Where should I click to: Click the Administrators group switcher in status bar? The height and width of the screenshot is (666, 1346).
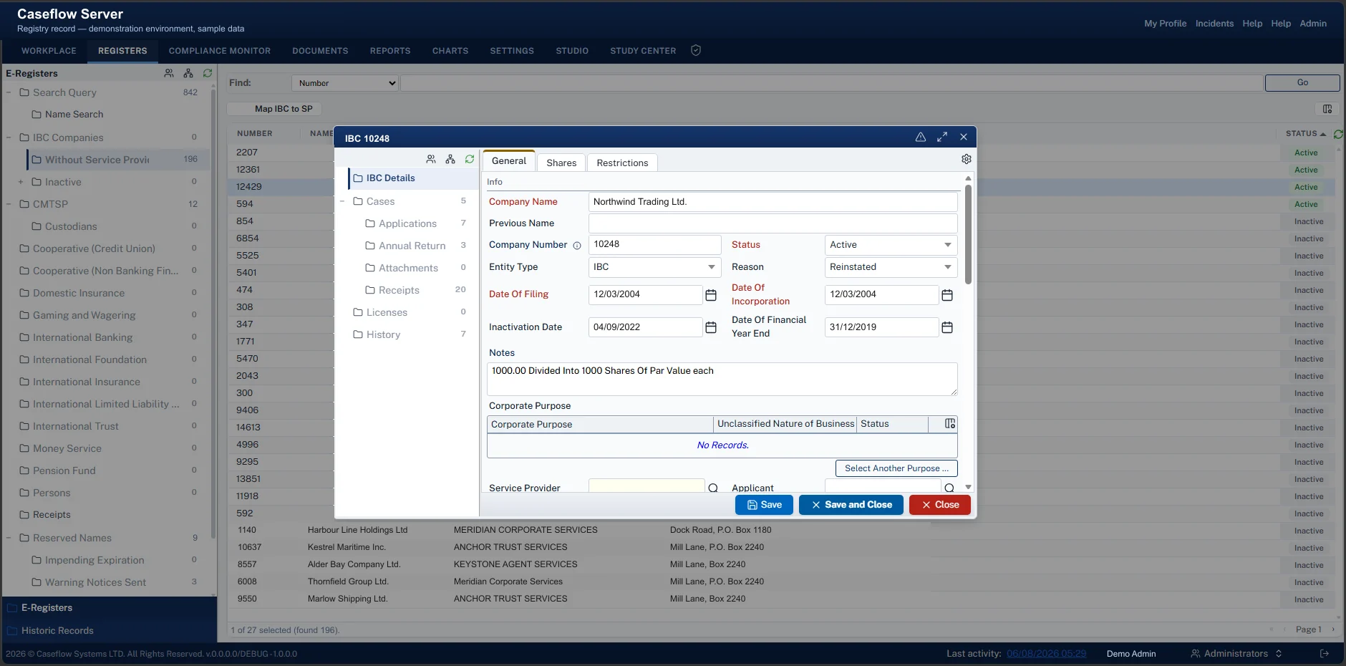tap(1236, 653)
